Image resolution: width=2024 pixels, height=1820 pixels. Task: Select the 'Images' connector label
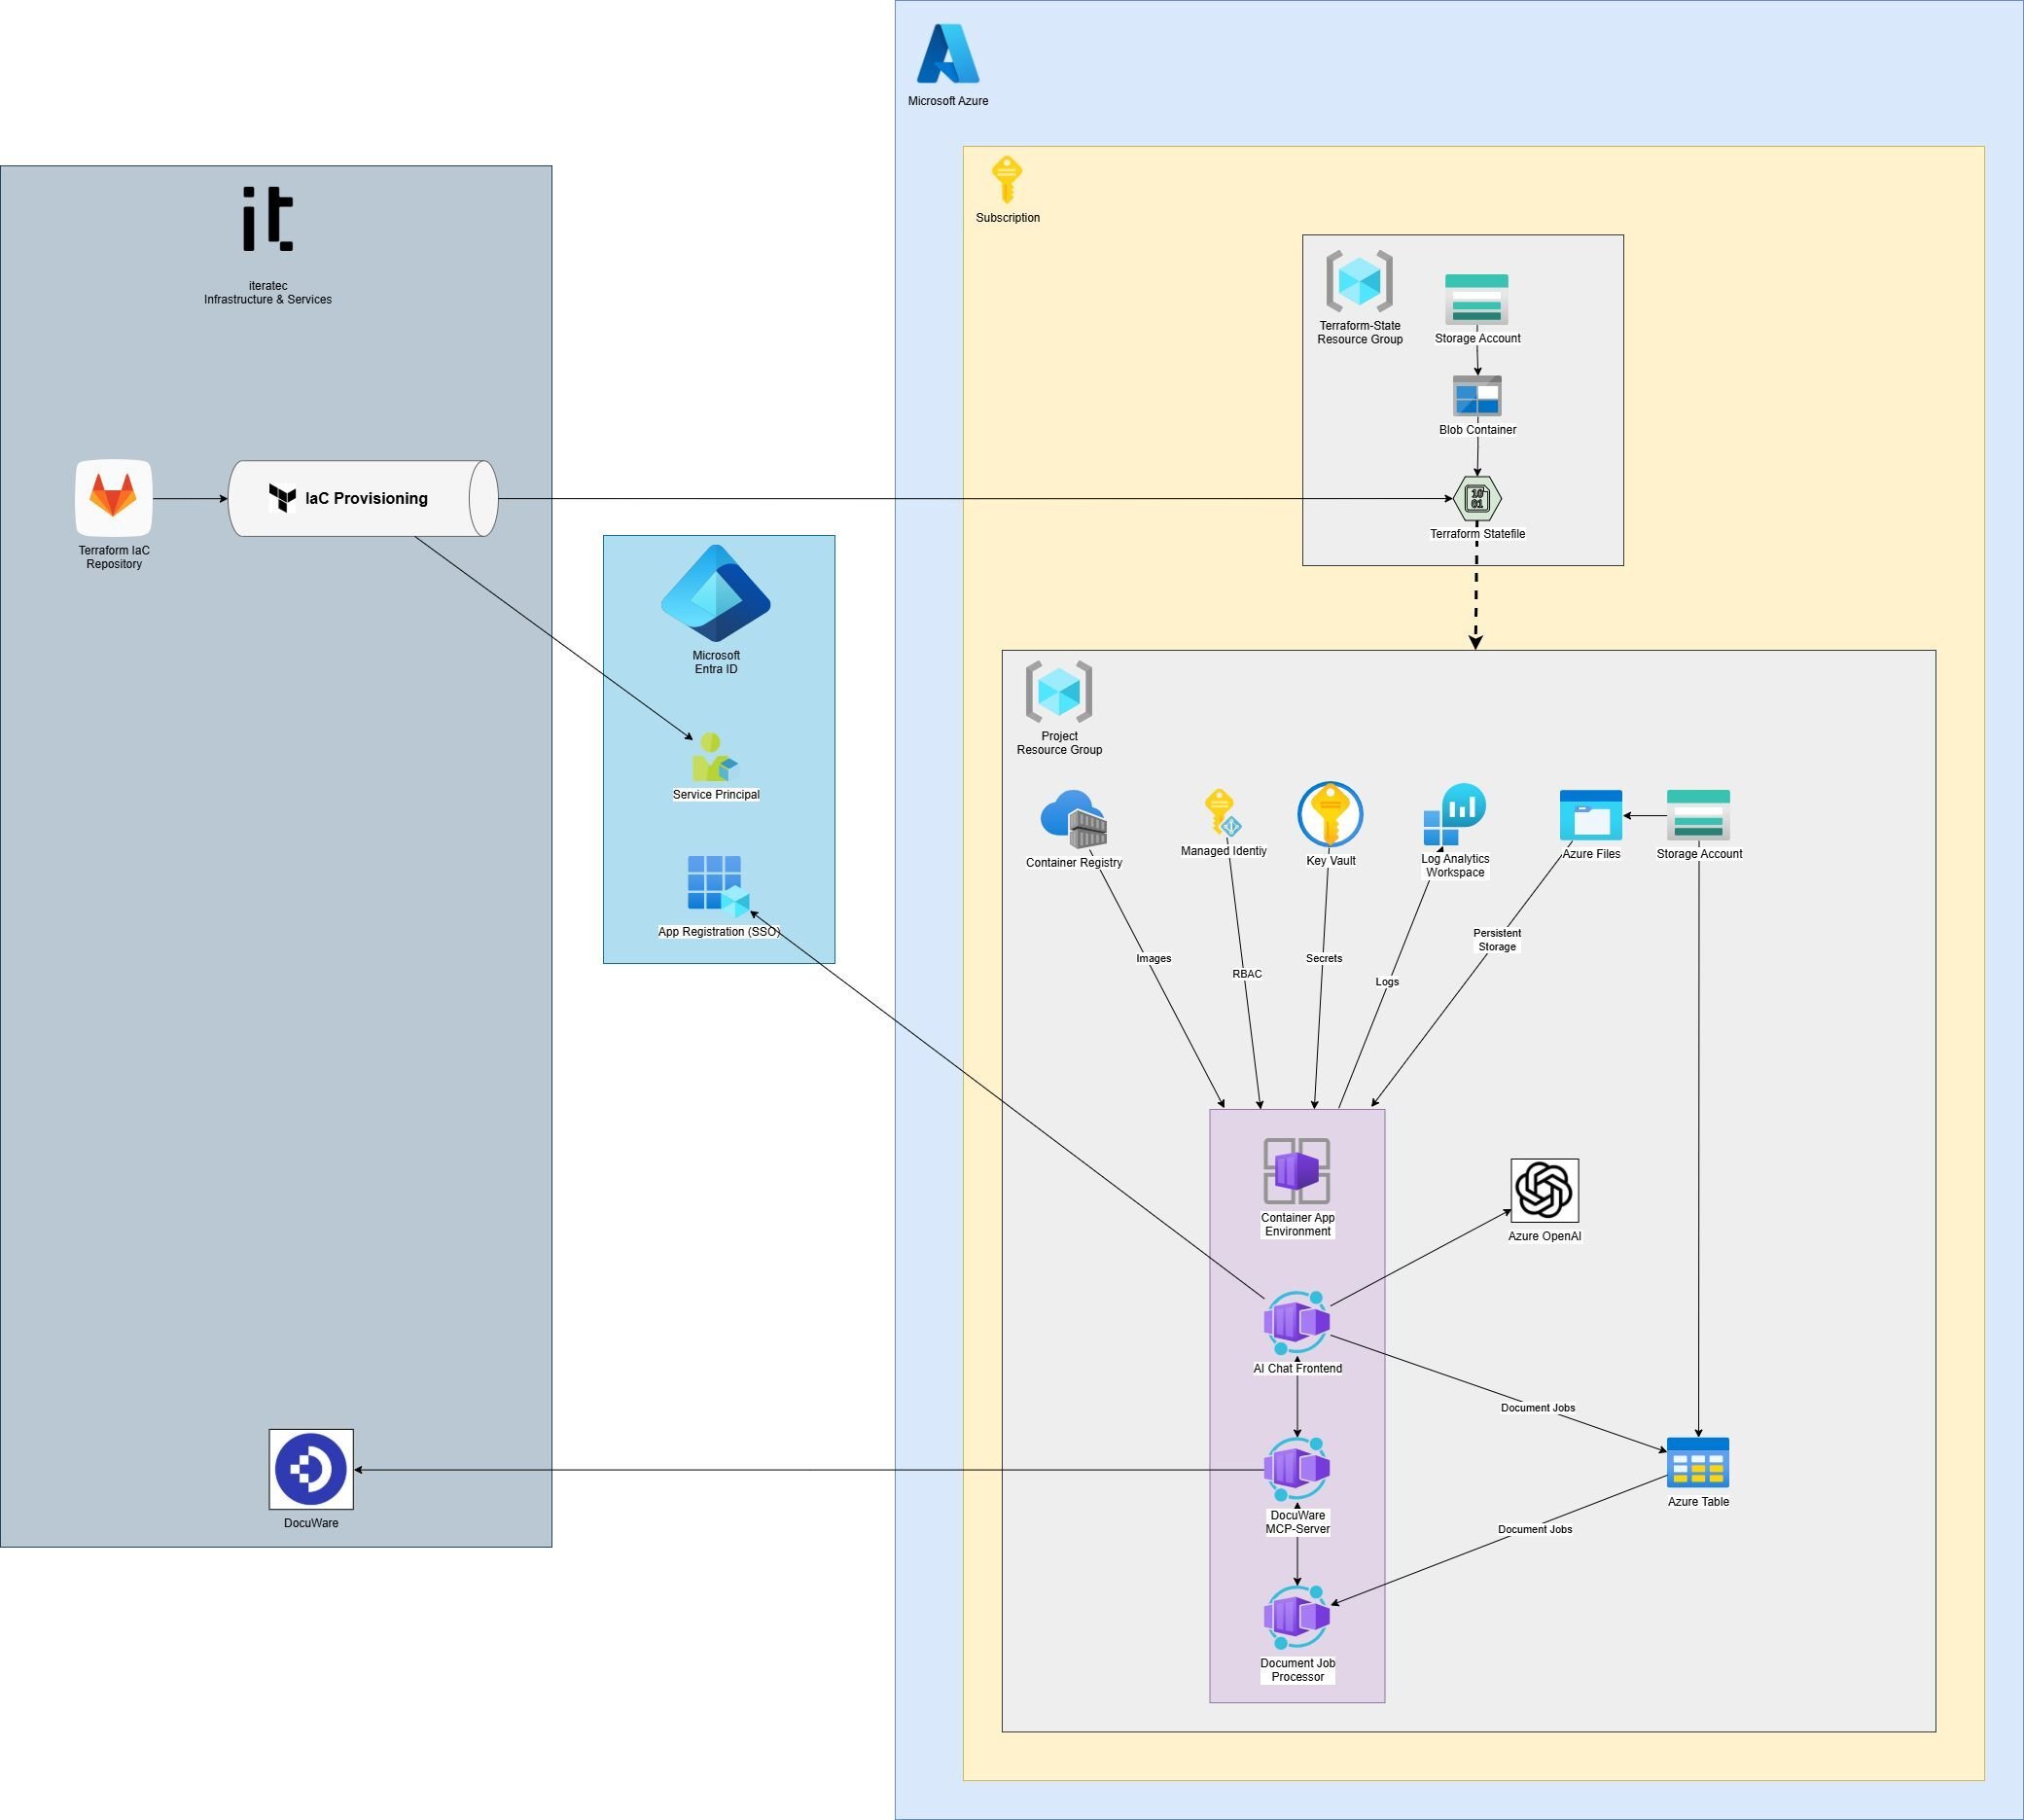[x=1153, y=958]
